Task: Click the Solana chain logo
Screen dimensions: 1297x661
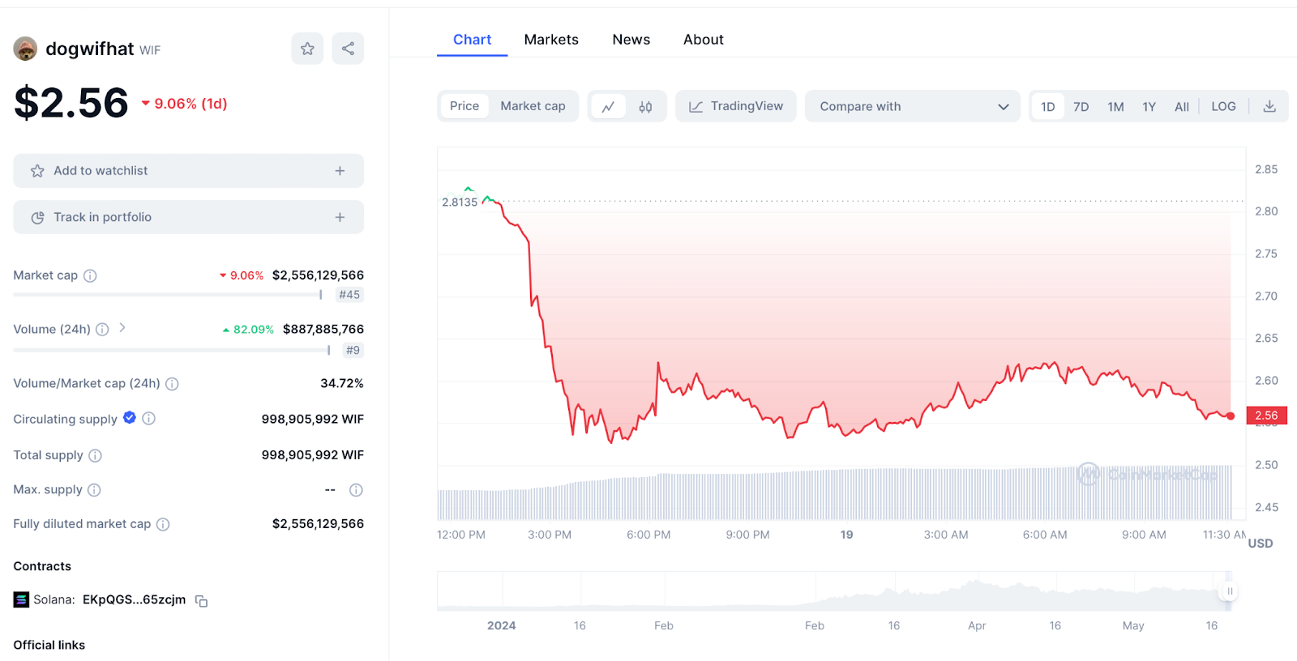Action: tap(21, 599)
